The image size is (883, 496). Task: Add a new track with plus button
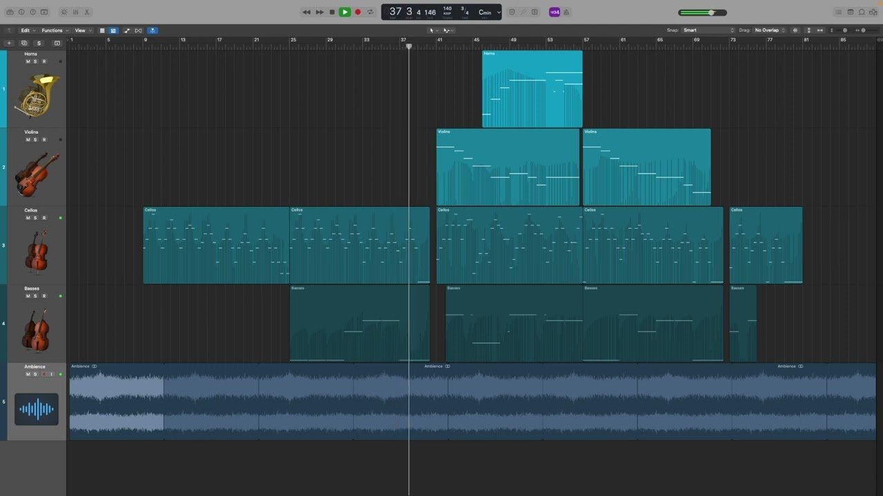[x=9, y=43]
